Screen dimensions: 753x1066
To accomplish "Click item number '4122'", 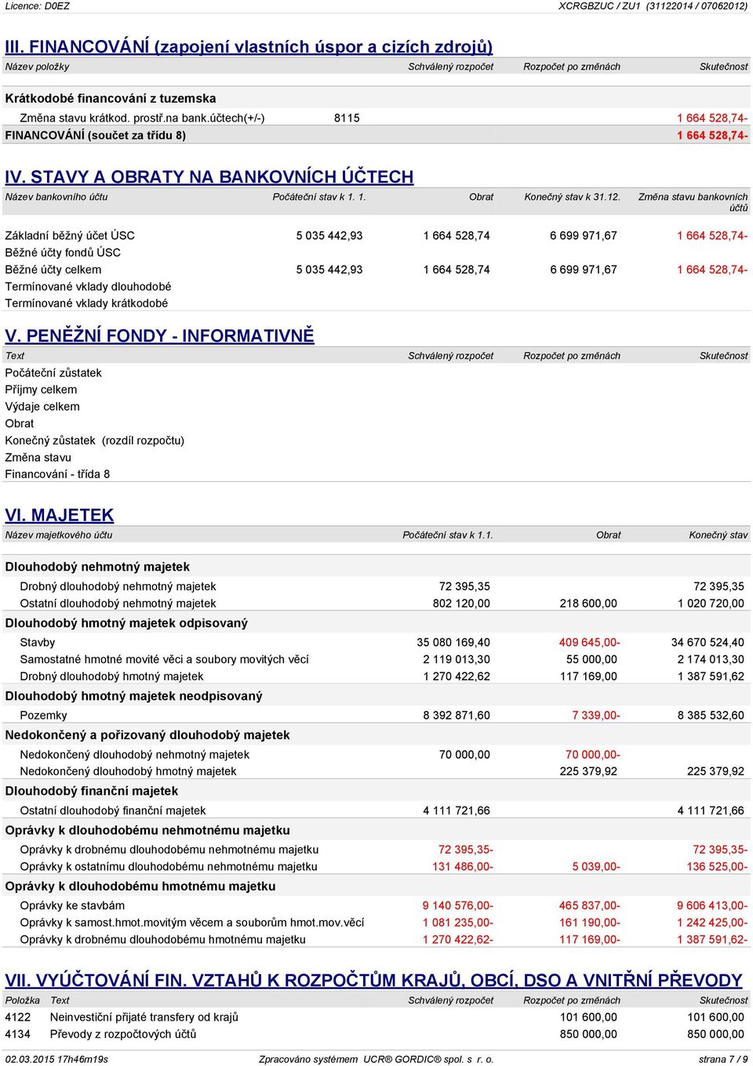I will point(18,1017).
